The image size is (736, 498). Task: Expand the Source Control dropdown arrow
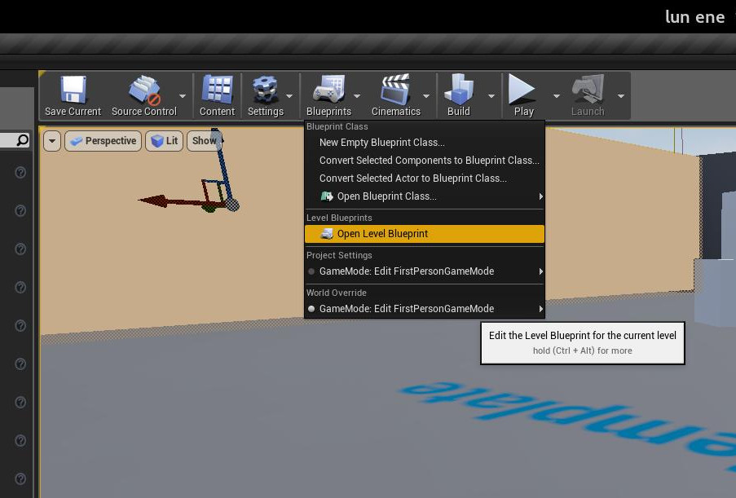pyautogui.click(x=183, y=96)
